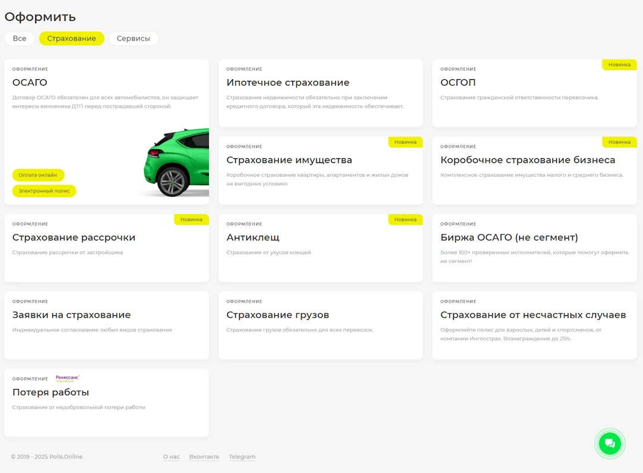Image resolution: width=643 pixels, height=473 pixels.
Task: Open the Telegram footer link
Action: (x=242, y=457)
